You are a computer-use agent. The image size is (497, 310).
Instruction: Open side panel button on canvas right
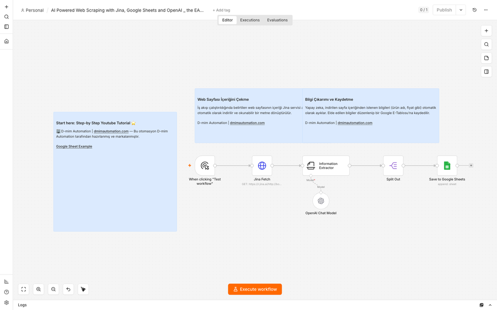[486, 72]
